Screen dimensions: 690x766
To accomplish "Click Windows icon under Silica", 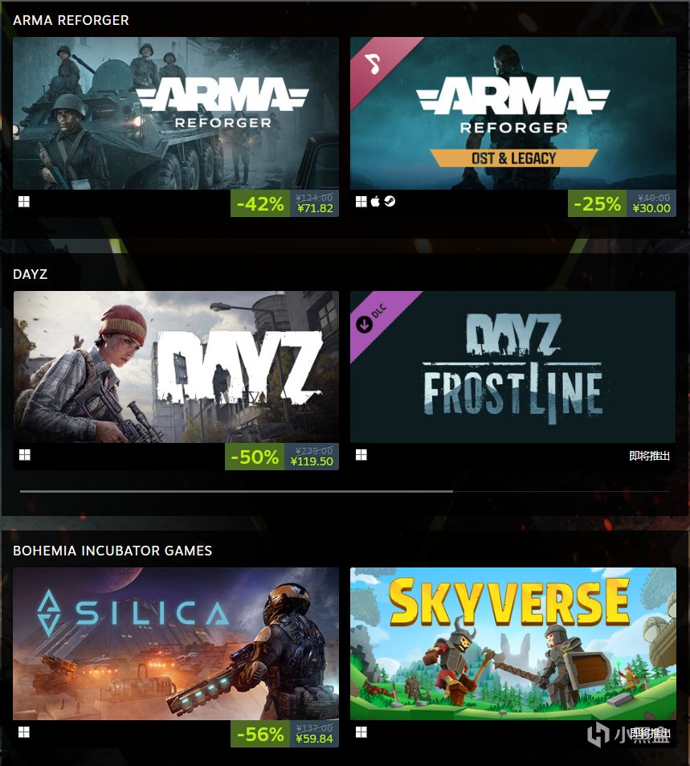I will point(24,731).
